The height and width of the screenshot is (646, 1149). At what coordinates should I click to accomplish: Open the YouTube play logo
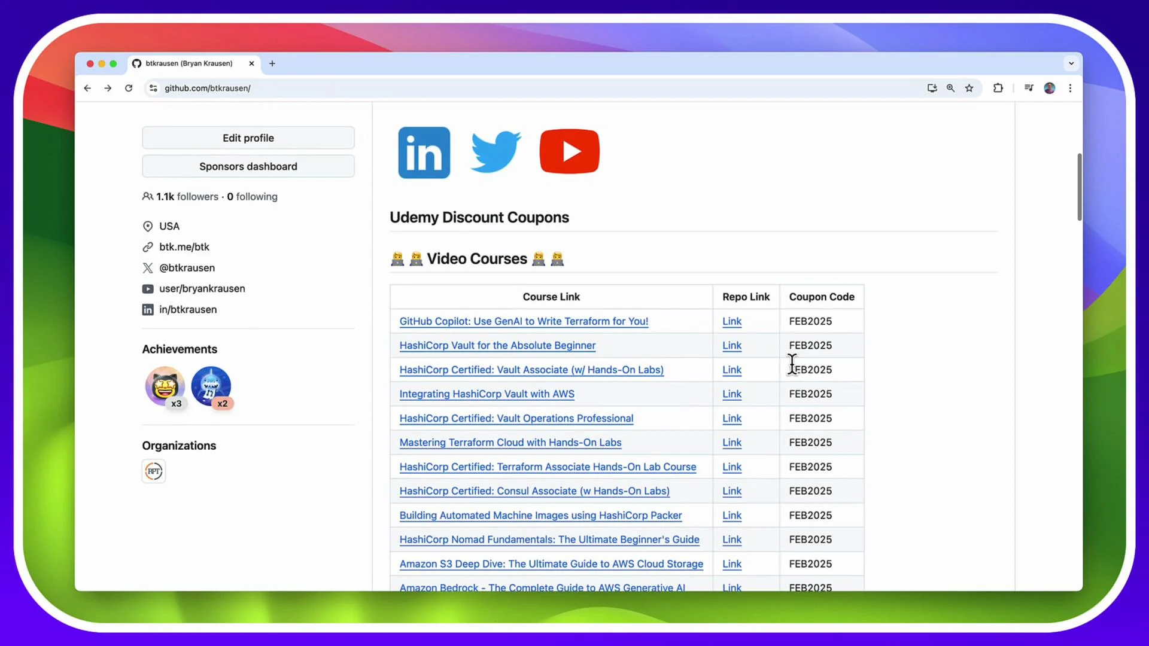coord(569,151)
